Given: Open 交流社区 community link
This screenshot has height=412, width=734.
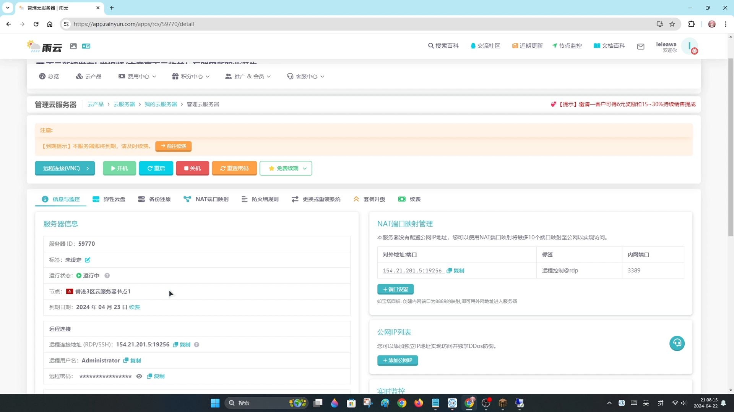Looking at the screenshot, I should (x=486, y=46).
